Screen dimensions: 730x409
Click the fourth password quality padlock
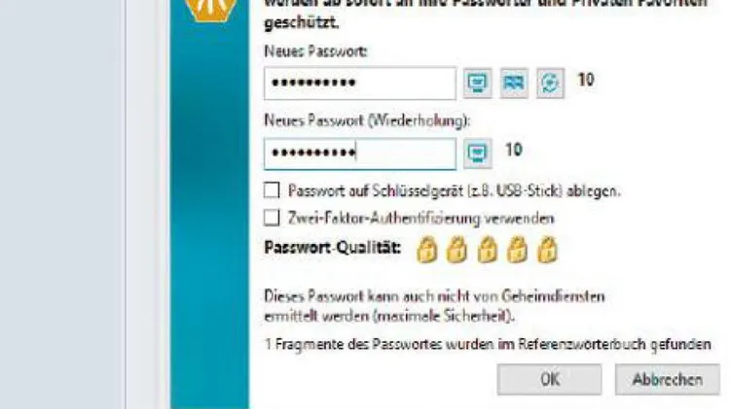[517, 250]
